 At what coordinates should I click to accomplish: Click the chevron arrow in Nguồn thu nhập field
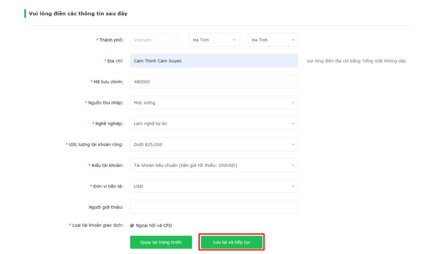293,102
